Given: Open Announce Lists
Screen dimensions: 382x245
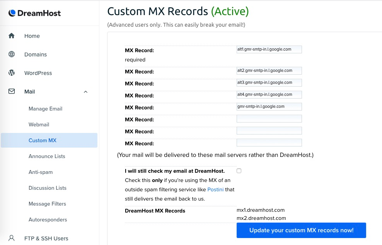Looking at the screenshot, I should (47, 156).
